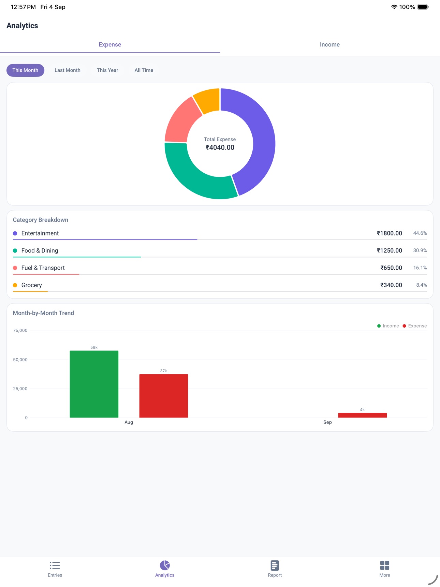
Task: Select the This Month filter
Action: [x=25, y=70]
